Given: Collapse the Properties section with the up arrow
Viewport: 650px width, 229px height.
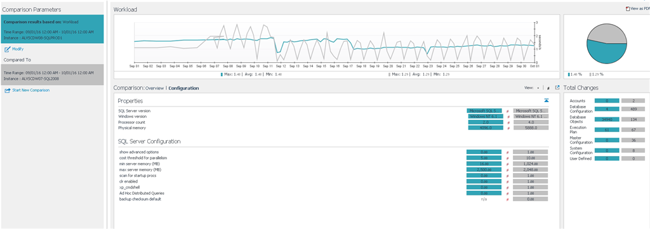Looking at the screenshot, I should click(547, 101).
